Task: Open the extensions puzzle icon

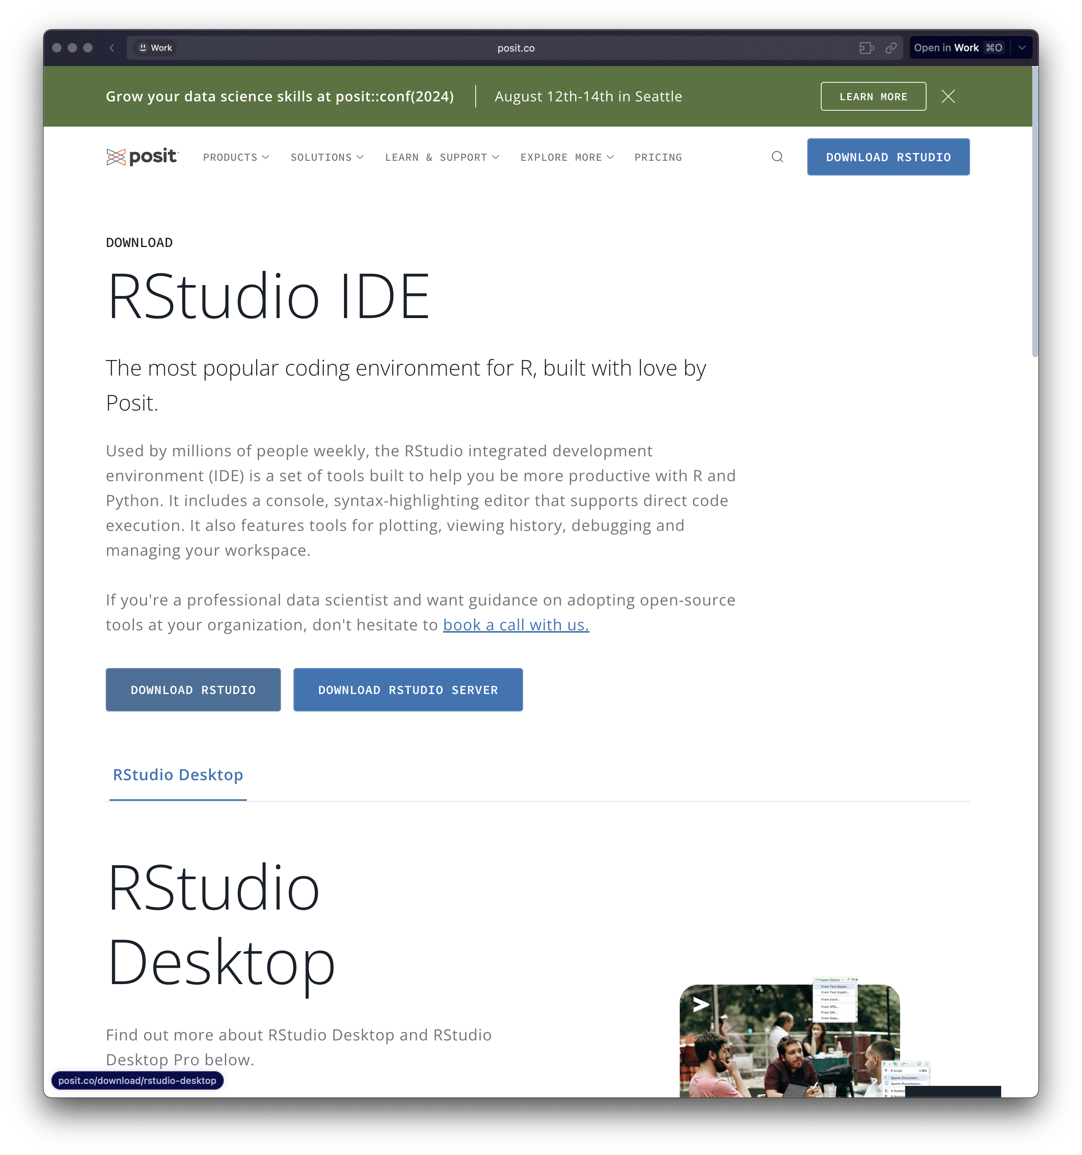Action: click(867, 48)
